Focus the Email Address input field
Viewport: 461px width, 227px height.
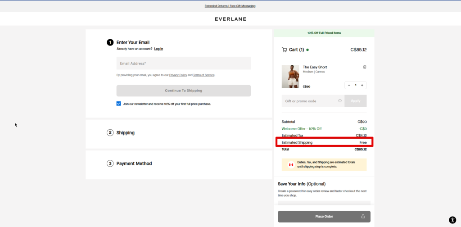coord(183,64)
